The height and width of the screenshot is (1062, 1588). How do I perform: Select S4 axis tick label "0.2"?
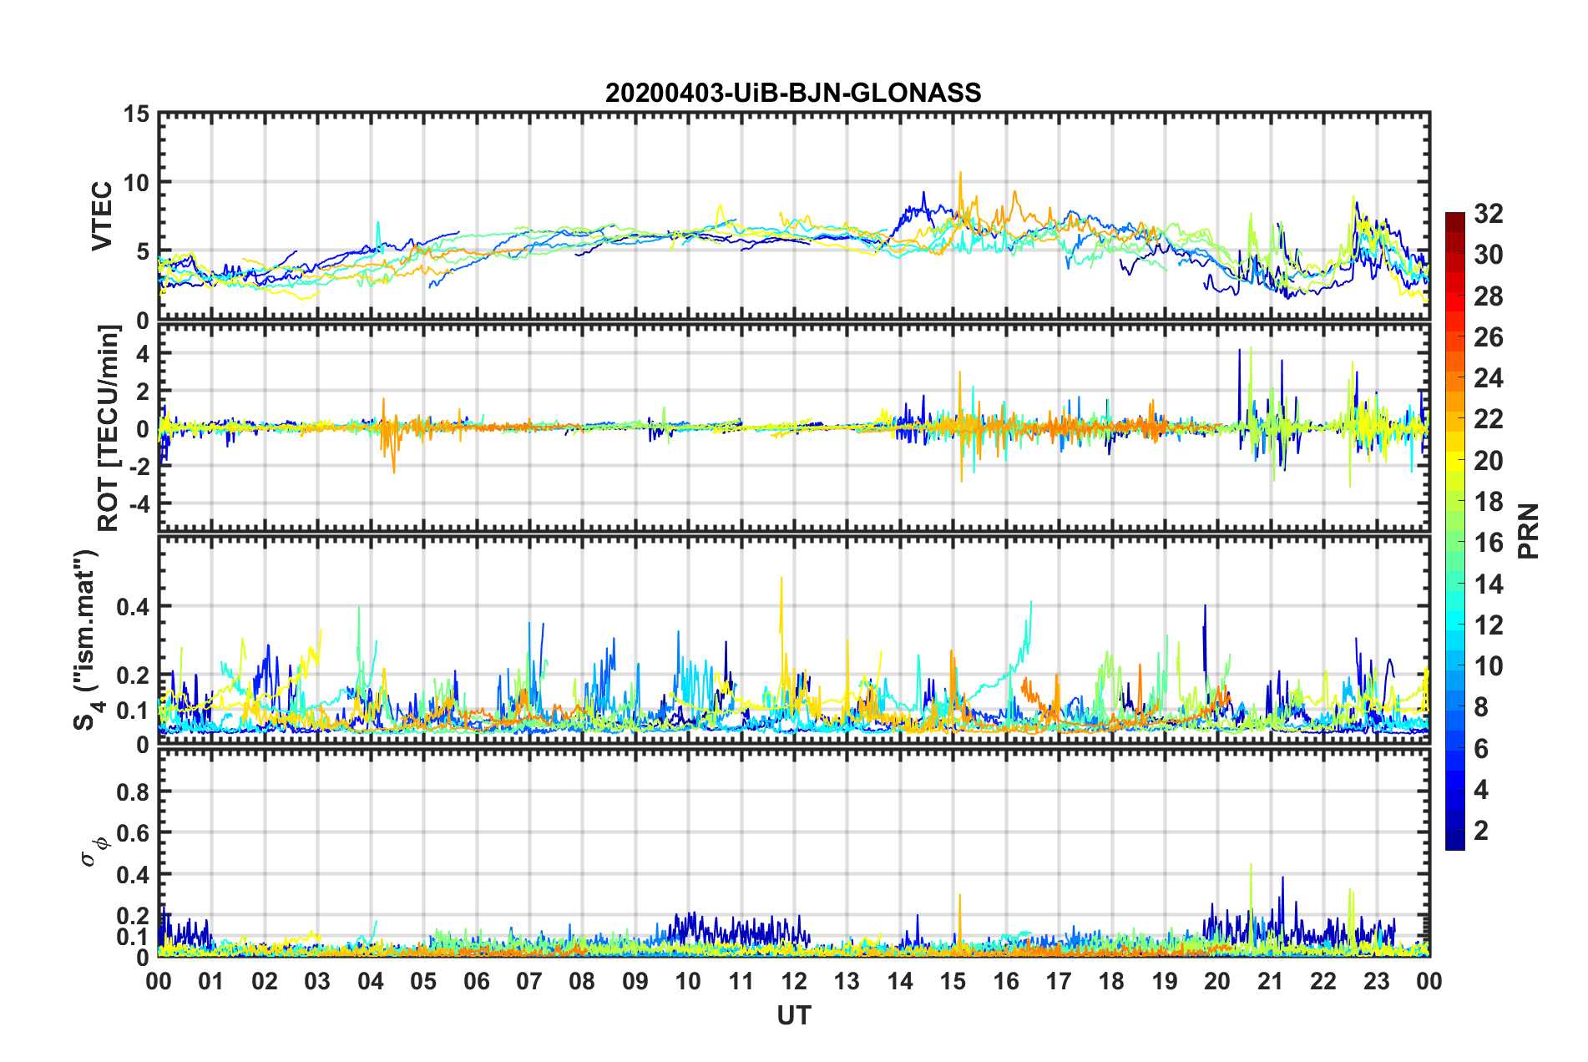click(134, 675)
